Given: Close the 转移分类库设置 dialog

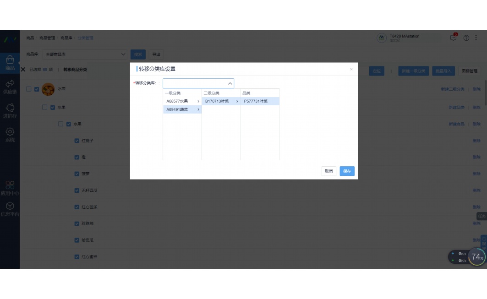Looking at the screenshot, I should pyautogui.click(x=351, y=69).
